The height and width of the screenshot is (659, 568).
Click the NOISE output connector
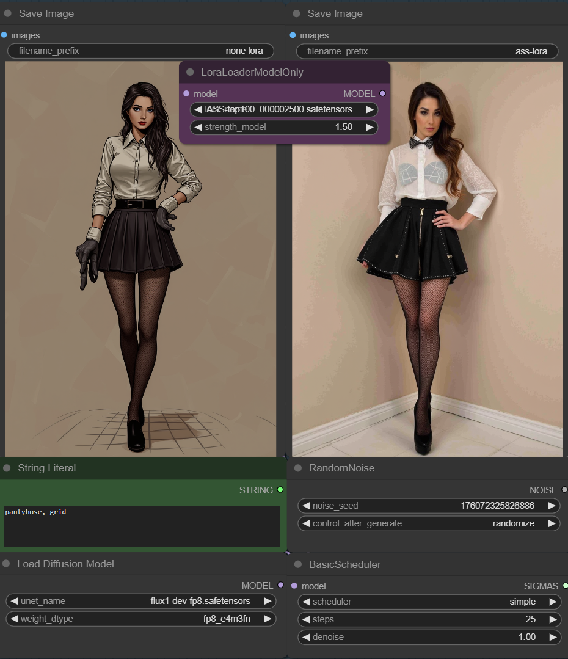(564, 490)
